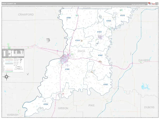The image size is (160, 120).
Task: Click the WABASH county label
Action: coord(12,115)
